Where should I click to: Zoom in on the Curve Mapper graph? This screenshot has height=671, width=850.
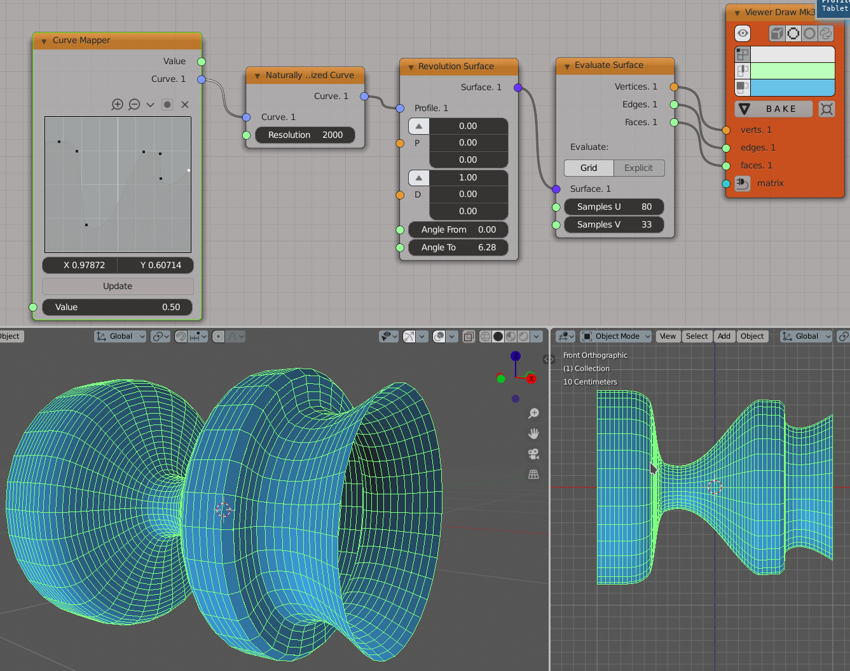[117, 105]
